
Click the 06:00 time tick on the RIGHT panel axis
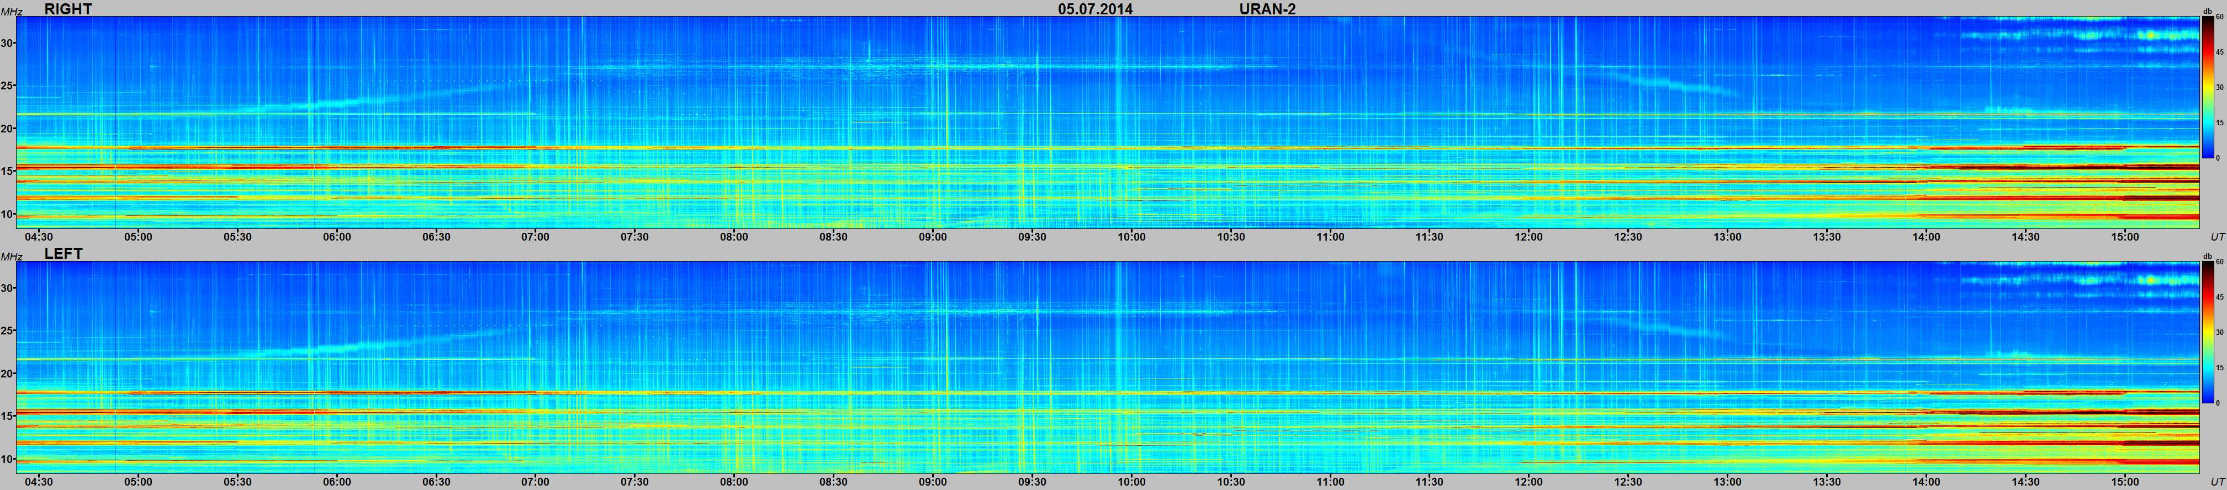click(x=337, y=237)
